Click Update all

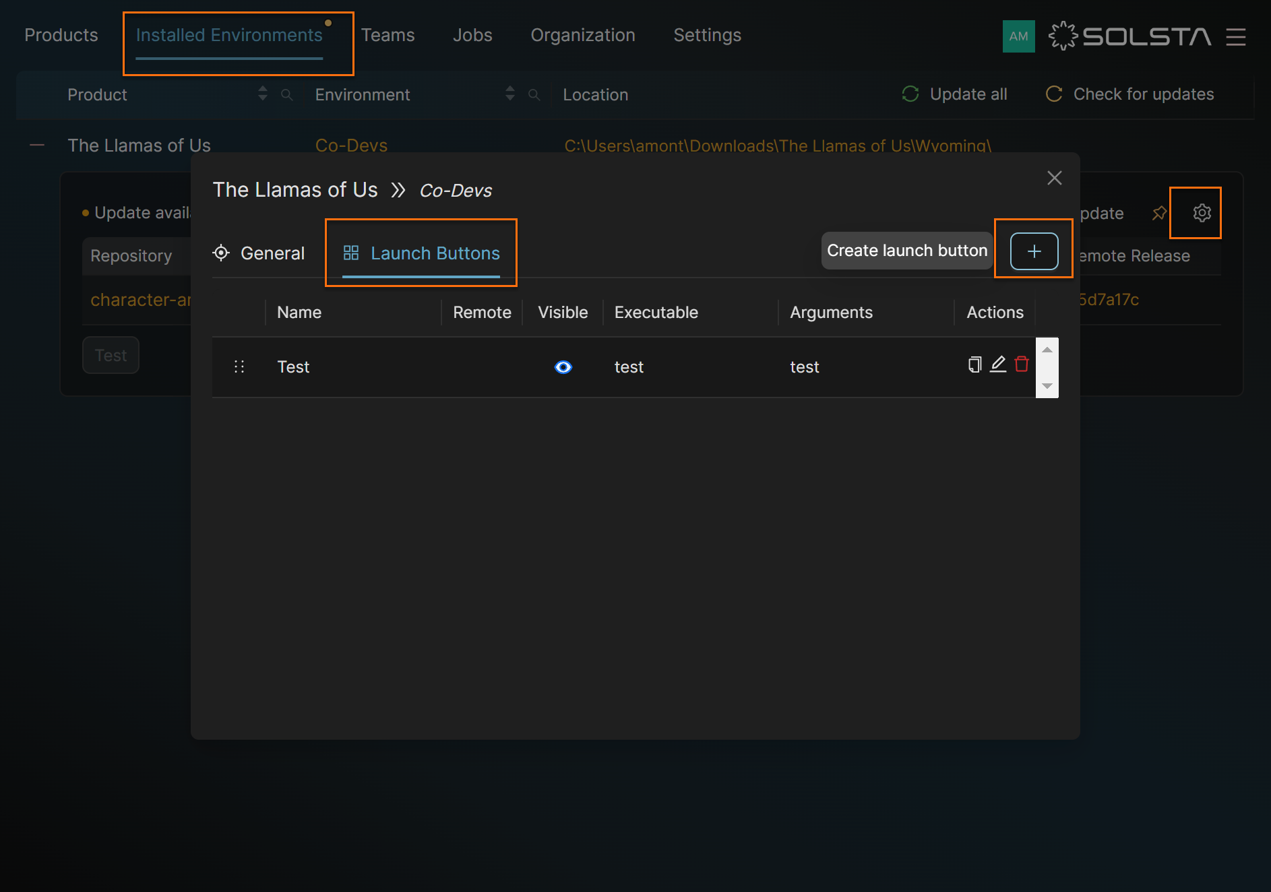pos(954,94)
